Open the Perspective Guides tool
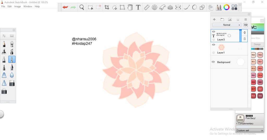This screenshot has width=267, height=140. tap(170, 7)
